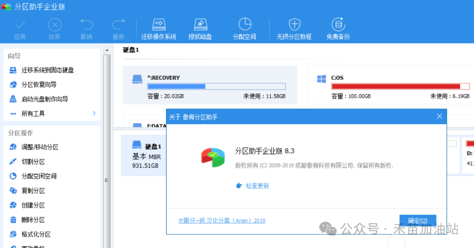Click the 放弃 discard icon
The image size is (474, 248).
(x=54, y=25)
